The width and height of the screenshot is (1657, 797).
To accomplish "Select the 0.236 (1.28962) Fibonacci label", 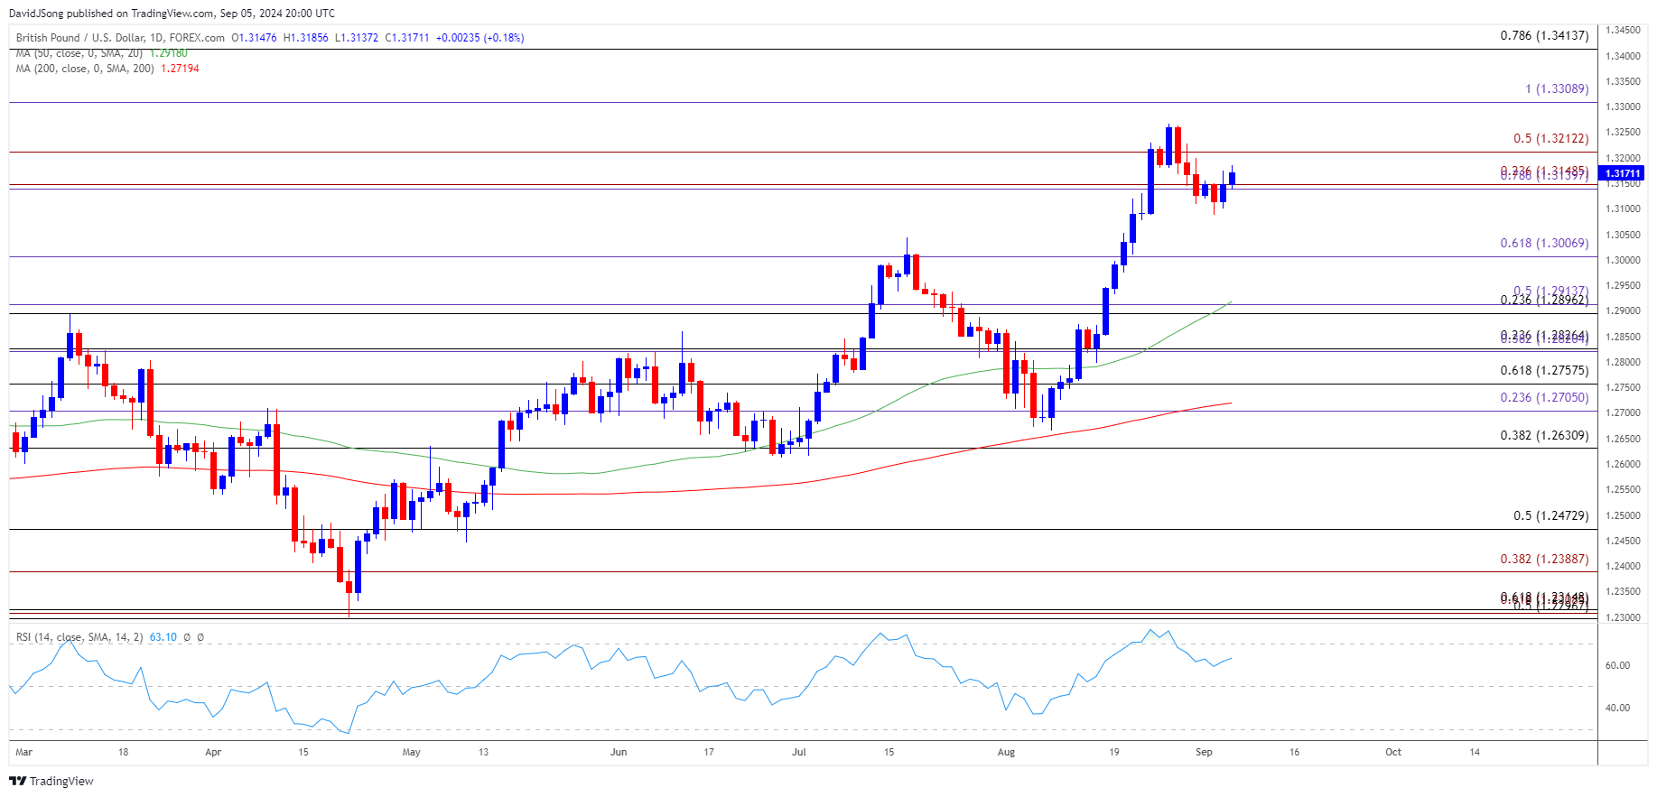I will coord(1544,301).
